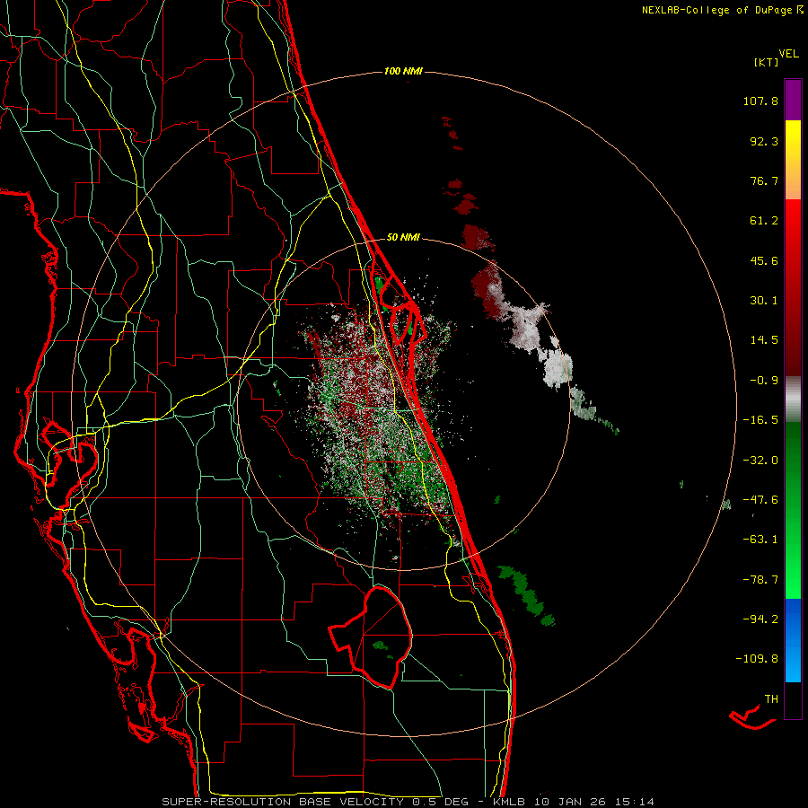This screenshot has height=808, width=808.
Task: Click the 76.7 velocity scale value
Action: (764, 180)
